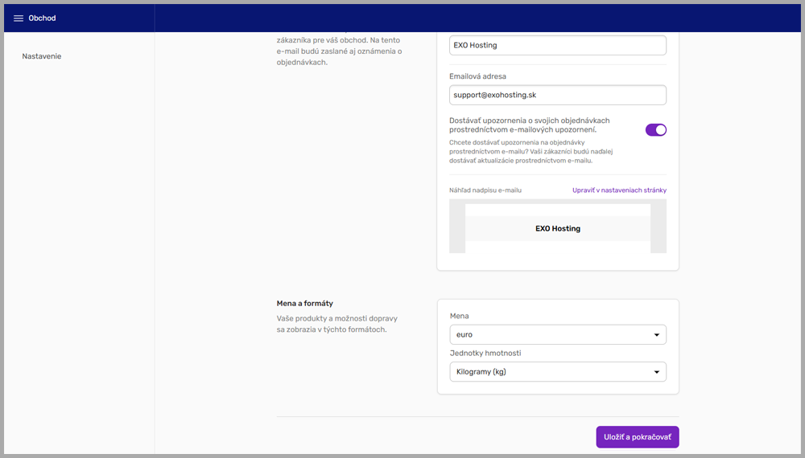
Task: Click the arrow on the euro dropdown
Action: click(657, 334)
